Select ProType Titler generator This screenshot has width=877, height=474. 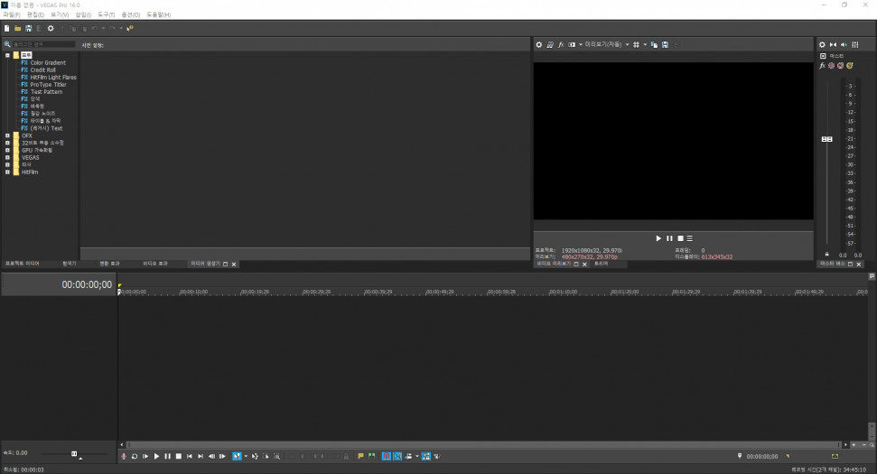(x=48, y=84)
